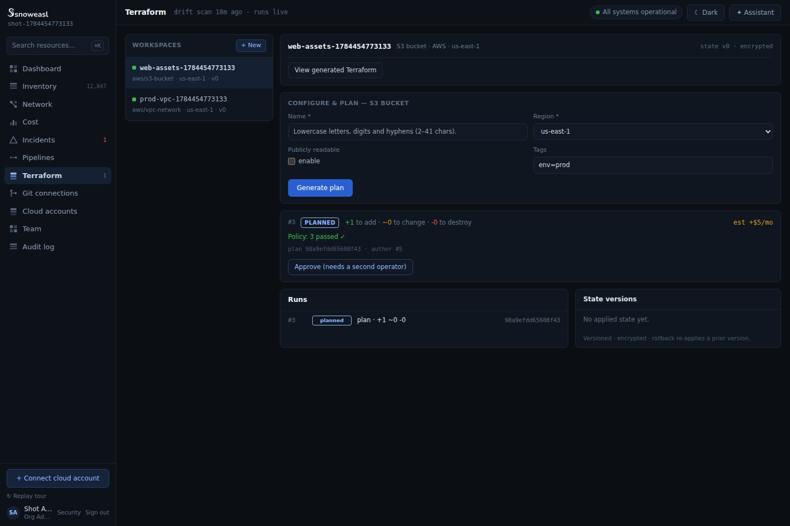Select the web-assets-1784454773133 workspace
The height and width of the screenshot is (526, 790).
(x=199, y=73)
